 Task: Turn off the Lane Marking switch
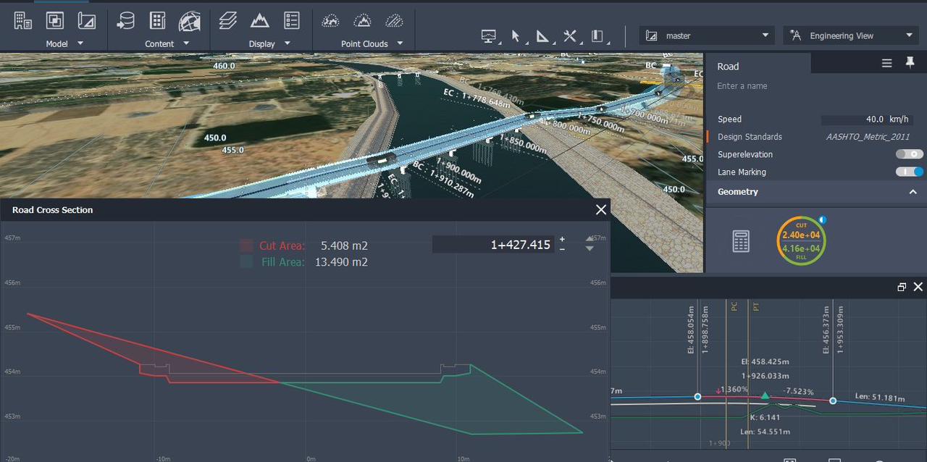[909, 172]
